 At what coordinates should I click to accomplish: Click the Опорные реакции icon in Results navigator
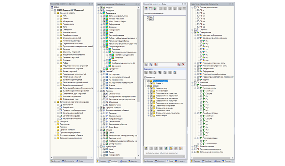[x=198, y=85]
